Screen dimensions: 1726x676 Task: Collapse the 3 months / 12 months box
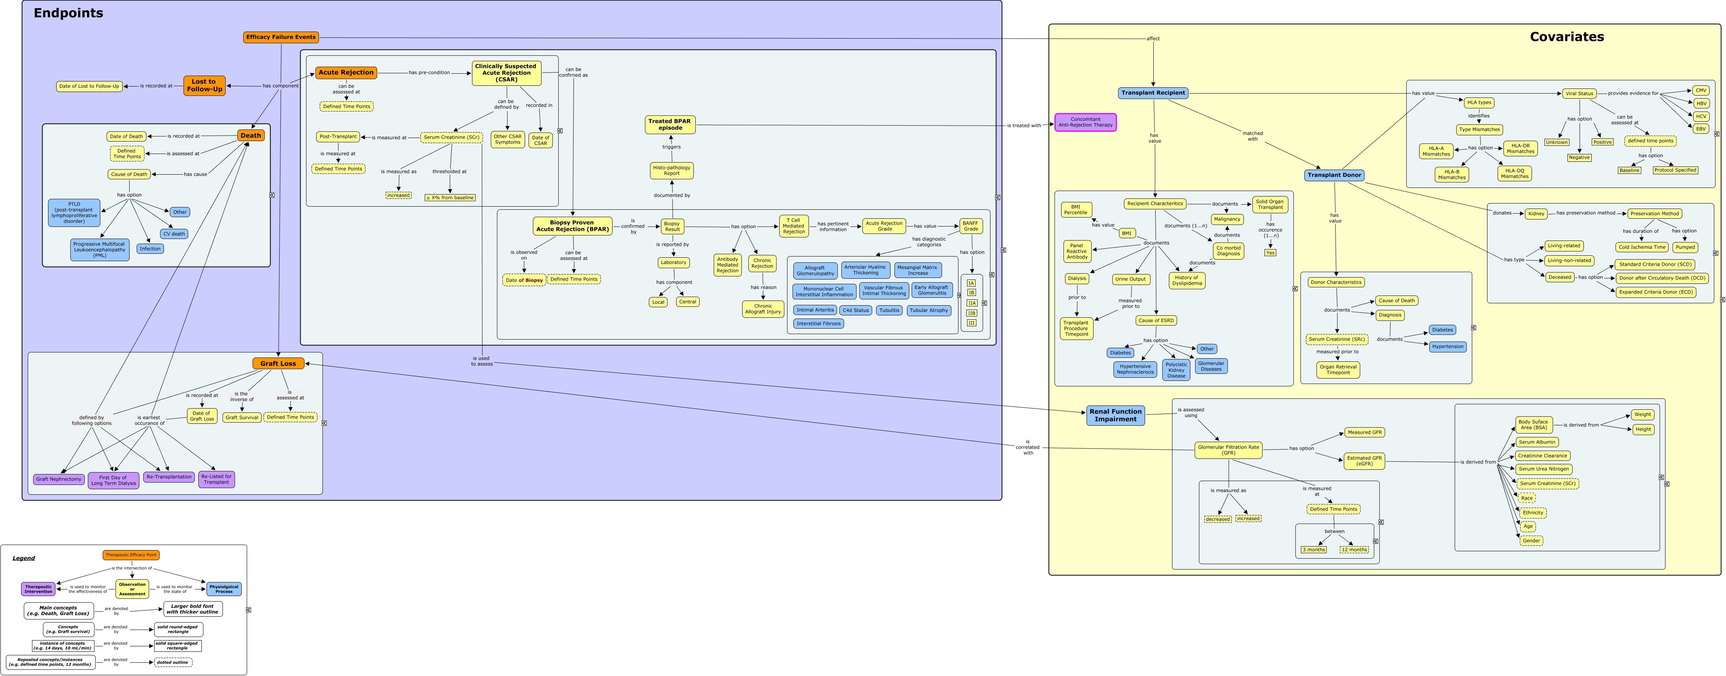click(x=1375, y=542)
